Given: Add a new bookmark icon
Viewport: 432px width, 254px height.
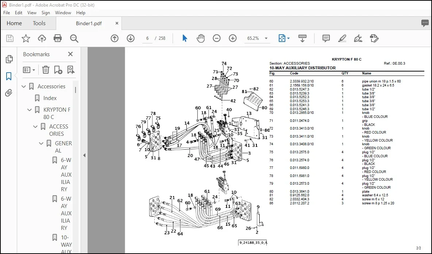Looking at the screenshot, I should (58, 70).
